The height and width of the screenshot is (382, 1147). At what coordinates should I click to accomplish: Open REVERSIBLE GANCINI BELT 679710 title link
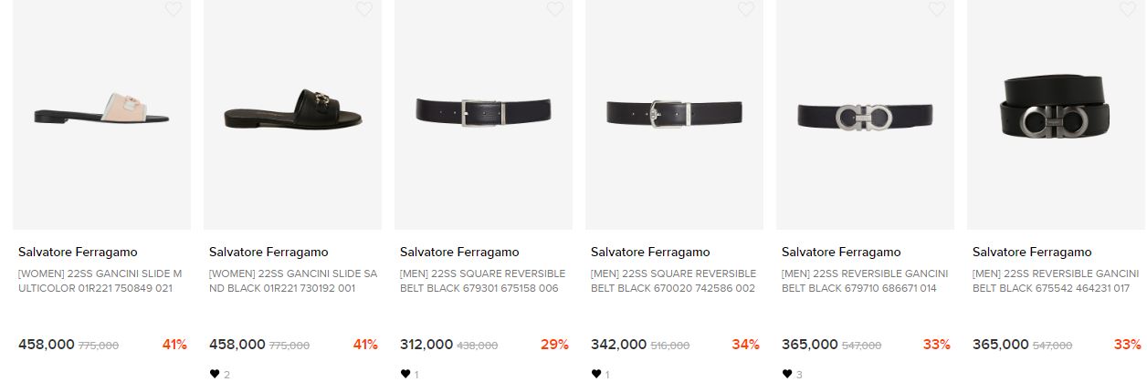(865, 281)
